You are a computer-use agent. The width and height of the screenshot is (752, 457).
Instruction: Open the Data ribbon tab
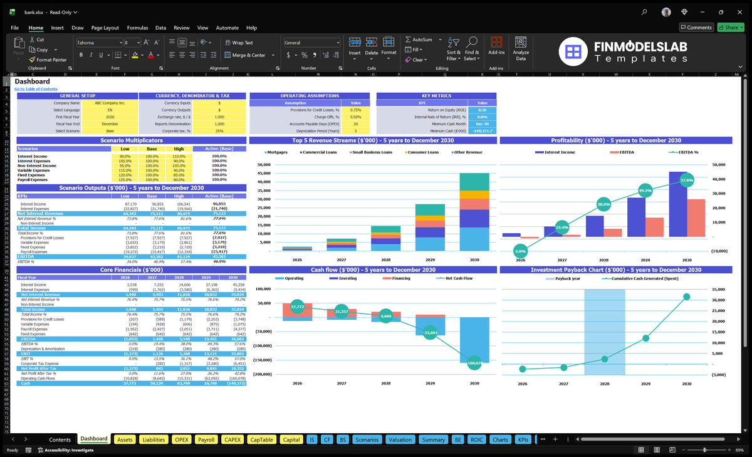click(x=160, y=28)
